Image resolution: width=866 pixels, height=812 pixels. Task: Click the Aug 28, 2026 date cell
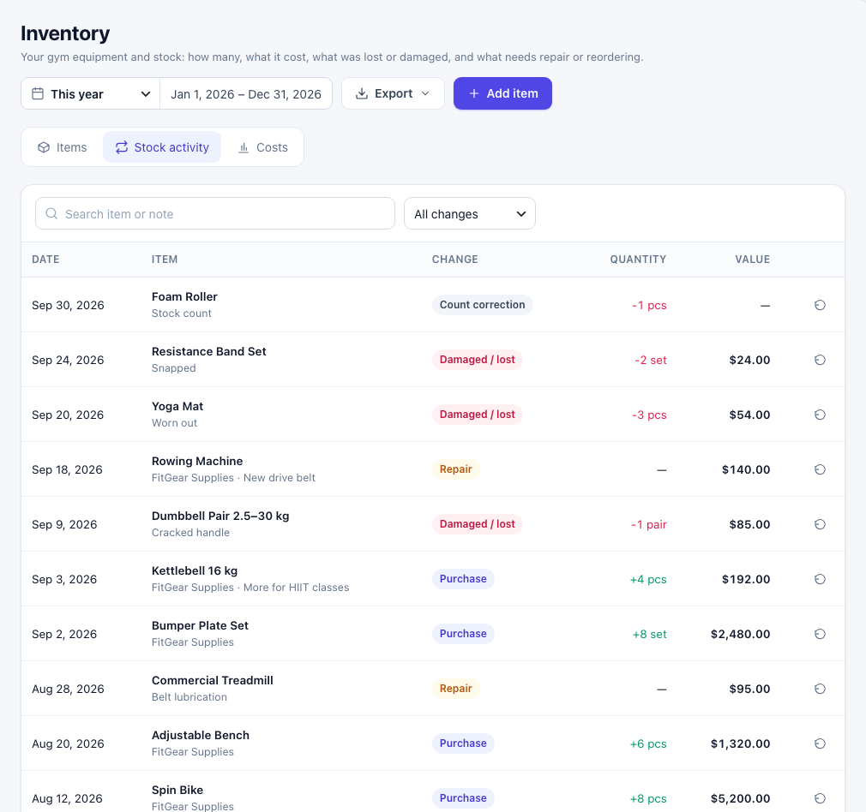[68, 689]
